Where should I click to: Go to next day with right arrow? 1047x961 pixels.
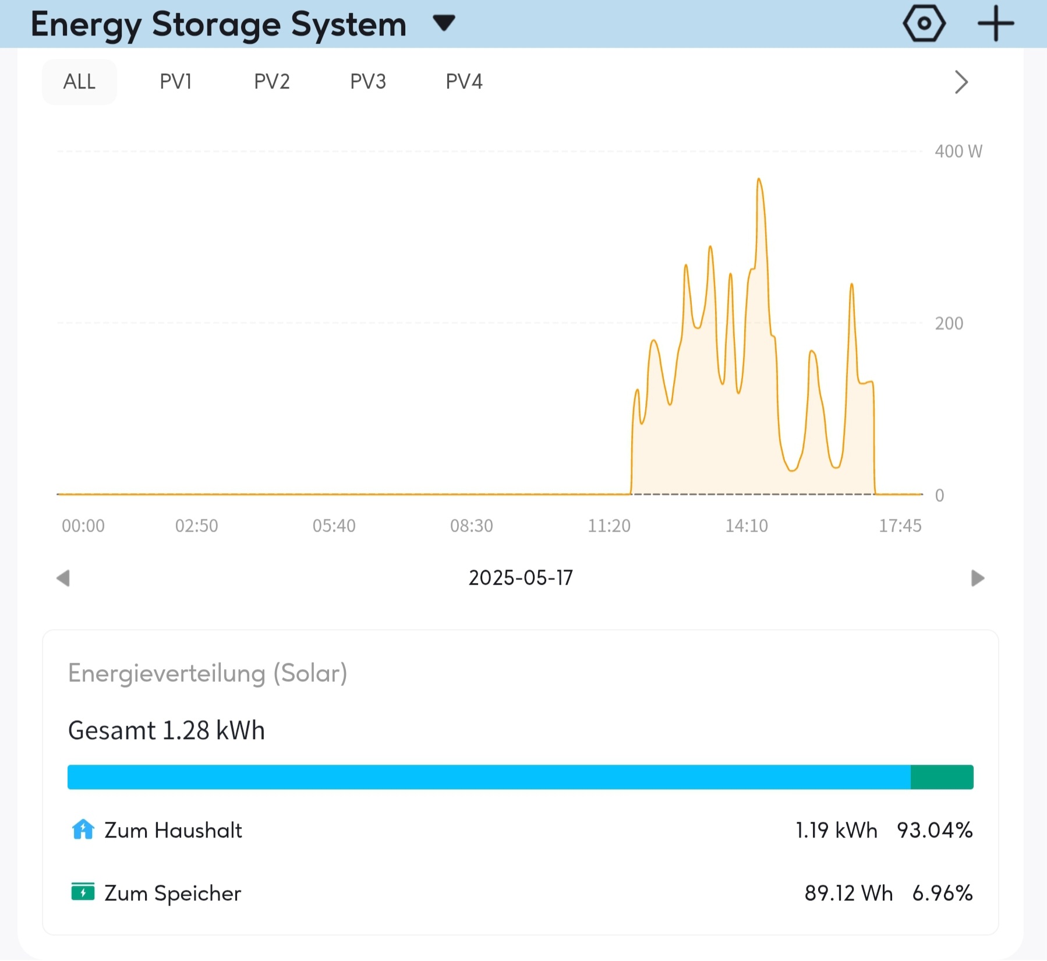[x=978, y=578]
